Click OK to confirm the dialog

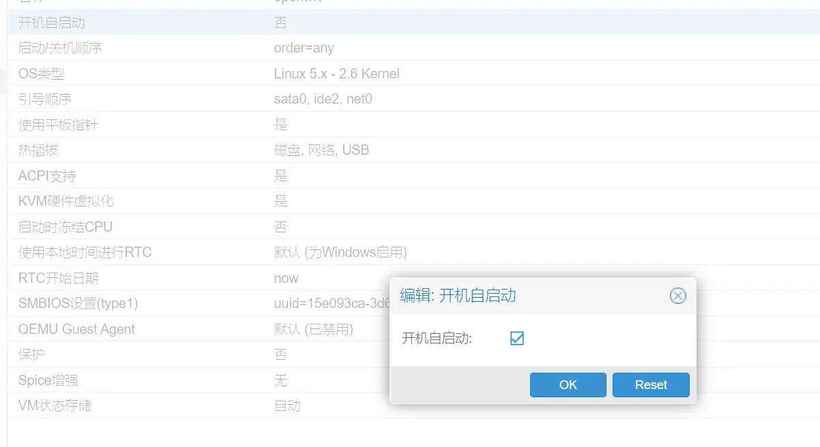point(568,384)
